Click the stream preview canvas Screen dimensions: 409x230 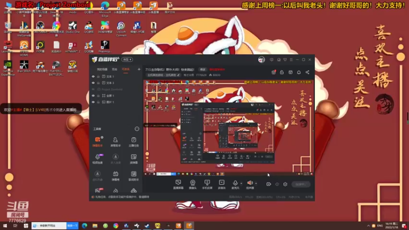click(229, 127)
